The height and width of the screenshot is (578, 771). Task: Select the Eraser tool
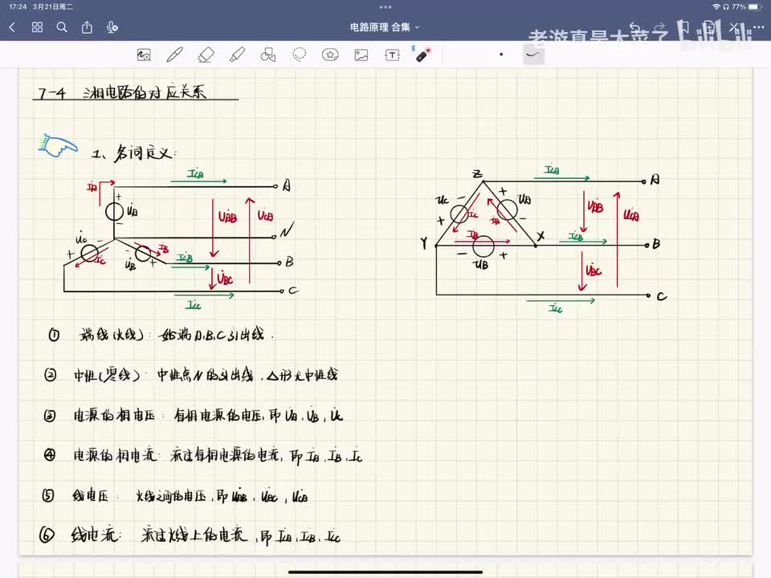point(206,55)
